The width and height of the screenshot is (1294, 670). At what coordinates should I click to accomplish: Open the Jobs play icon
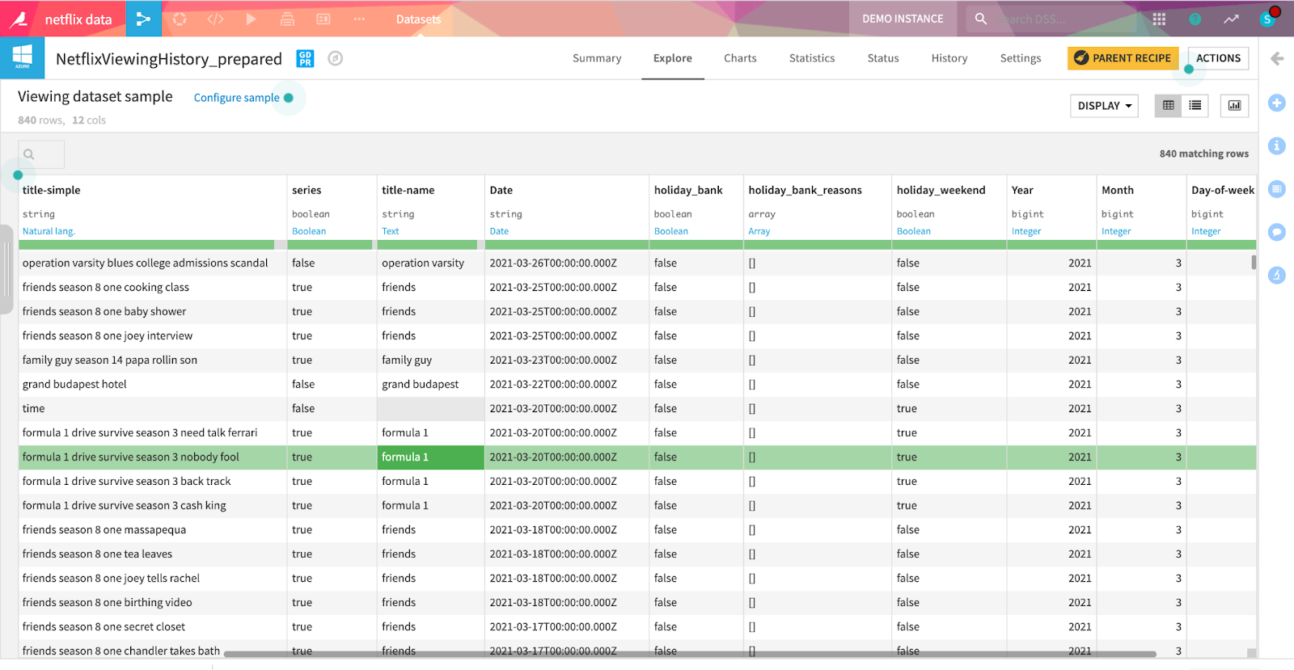coord(251,19)
